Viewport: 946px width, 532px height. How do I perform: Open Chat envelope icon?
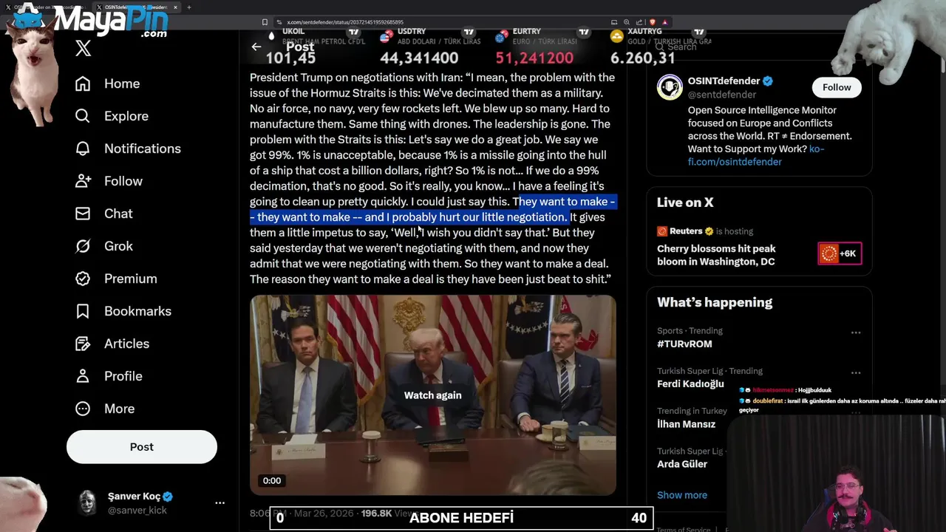(x=83, y=214)
